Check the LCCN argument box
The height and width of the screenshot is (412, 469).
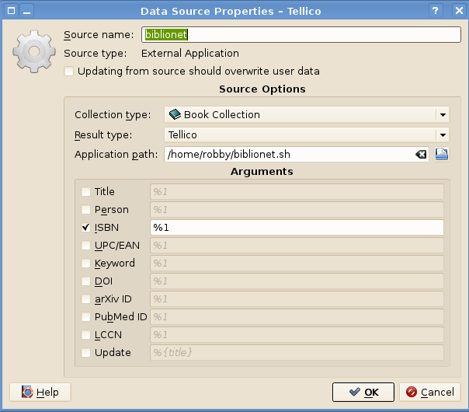[x=86, y=335]
